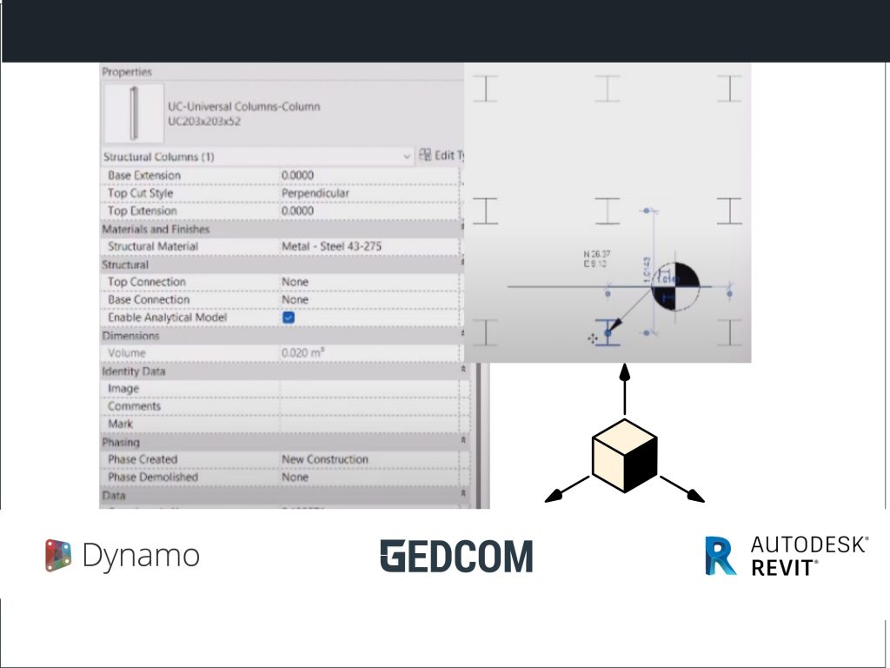
Task: Click the Autodesk Revit logo icon
Action: pos(721,556)
